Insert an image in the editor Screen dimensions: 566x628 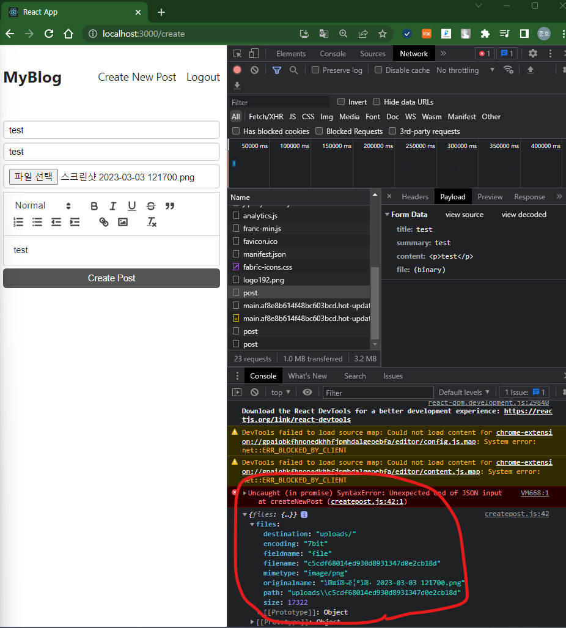coord(123,222)
